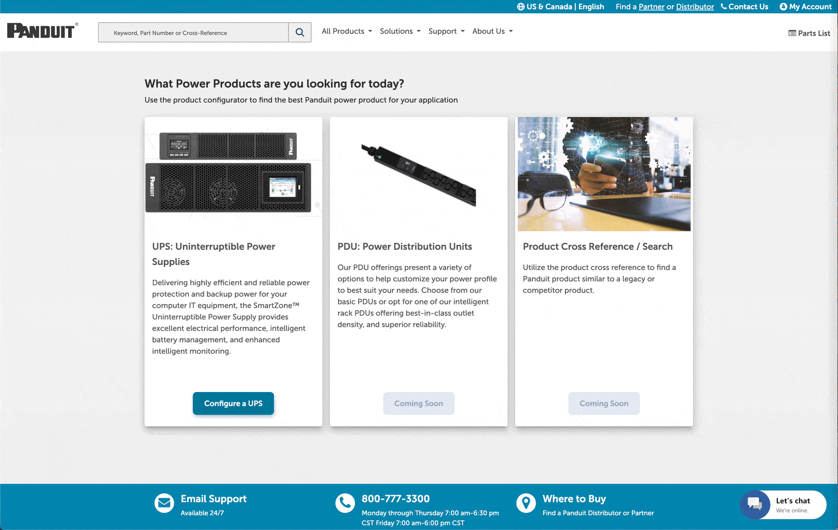Click the Configure a UPS button
838x530 pixels.
coord(233,403)
